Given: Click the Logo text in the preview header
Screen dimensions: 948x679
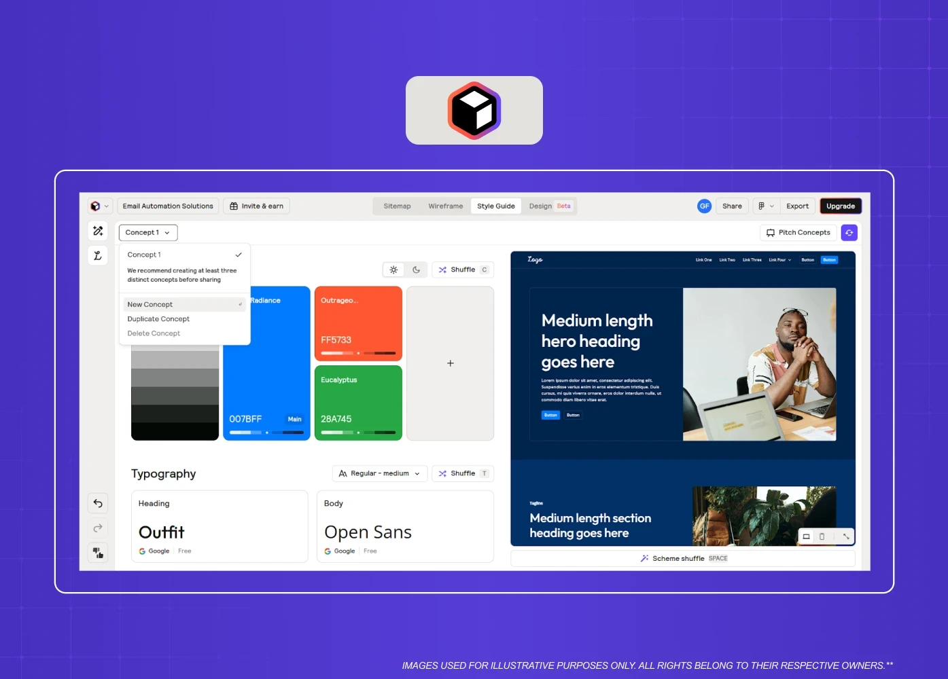Looking at the screenshot, I should click(535, 259).
